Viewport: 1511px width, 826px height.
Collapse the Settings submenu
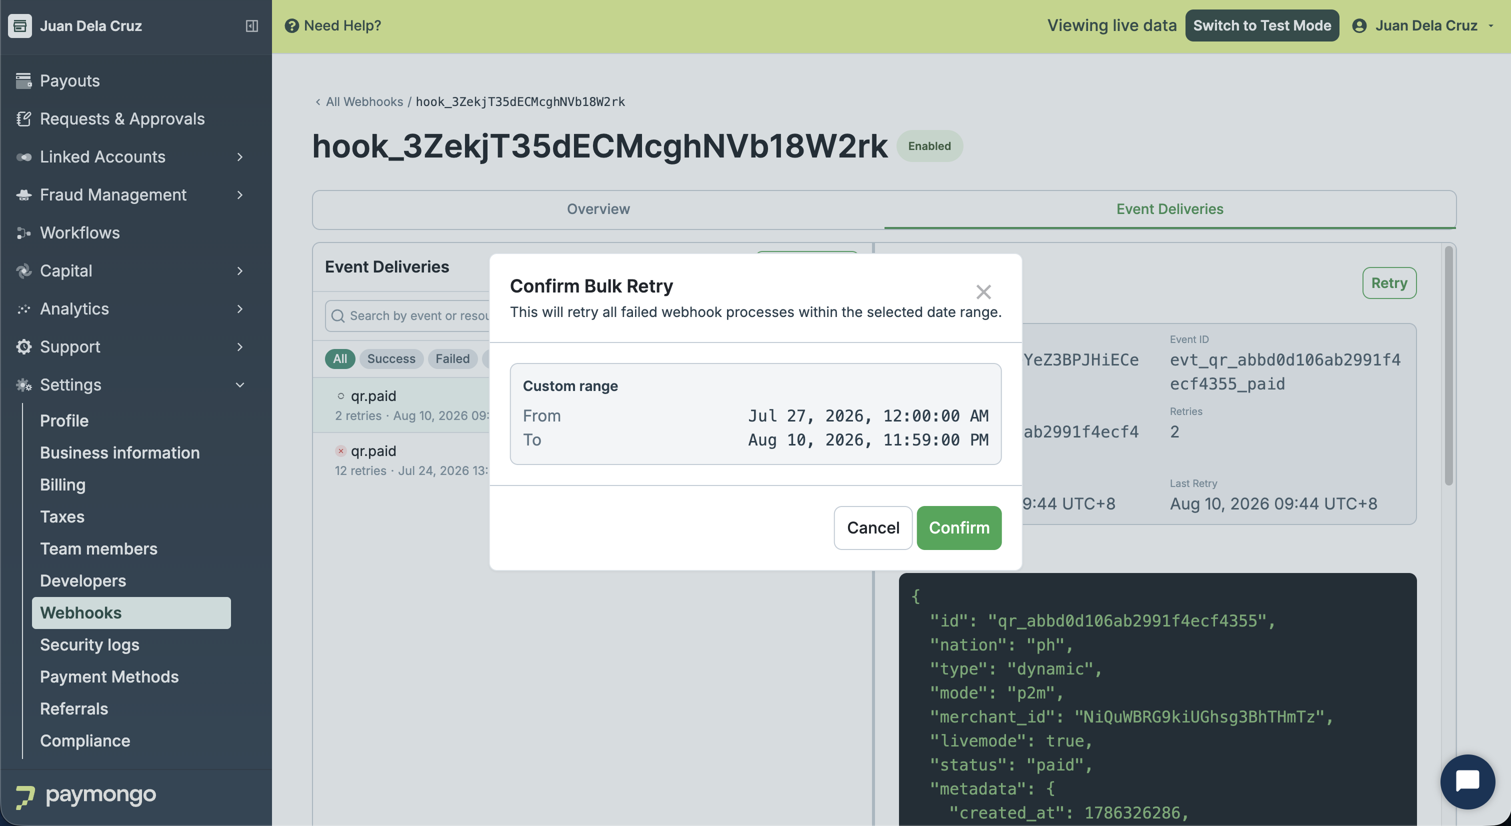click(240, 385)
